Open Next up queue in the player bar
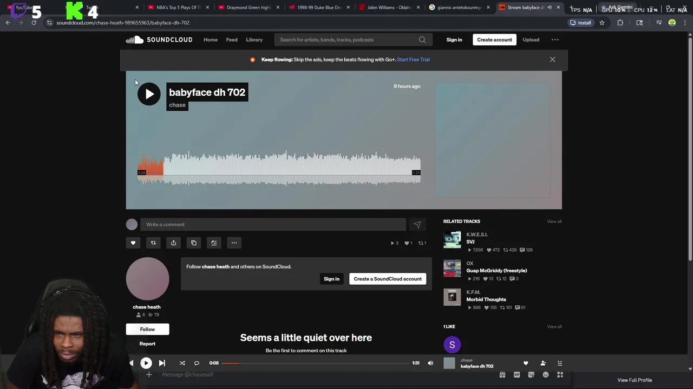Screen dimensions: 693x389 click(560, 363)
